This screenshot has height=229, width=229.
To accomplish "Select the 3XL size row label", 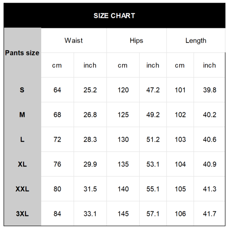I will point(22,214).
